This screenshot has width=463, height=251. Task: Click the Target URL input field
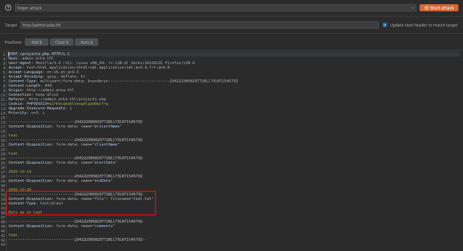click(199, 25)
